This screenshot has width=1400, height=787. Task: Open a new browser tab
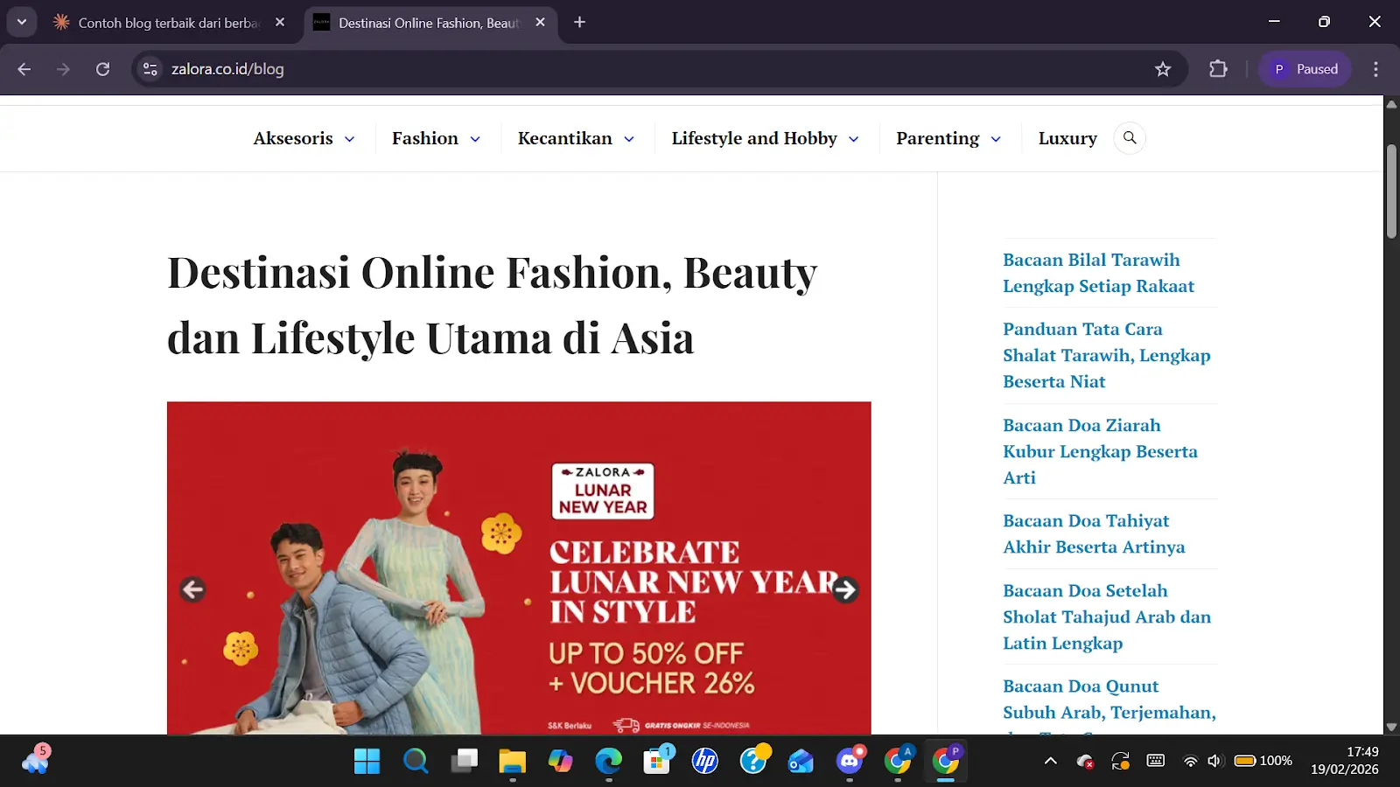point(579,23)
